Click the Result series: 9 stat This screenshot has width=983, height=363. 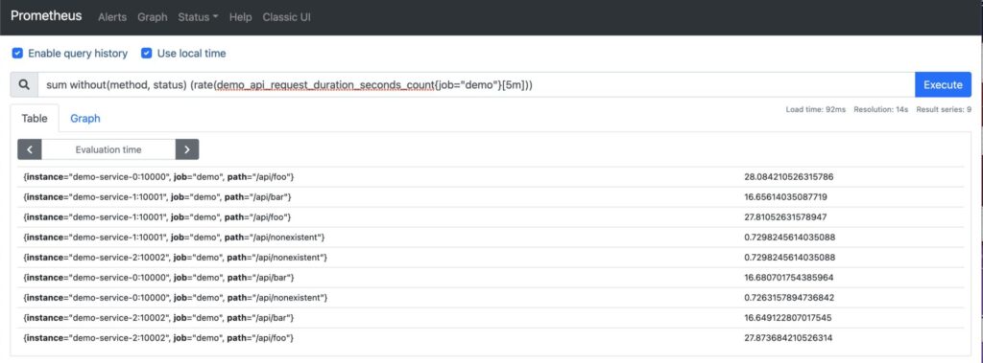[944, 109]
